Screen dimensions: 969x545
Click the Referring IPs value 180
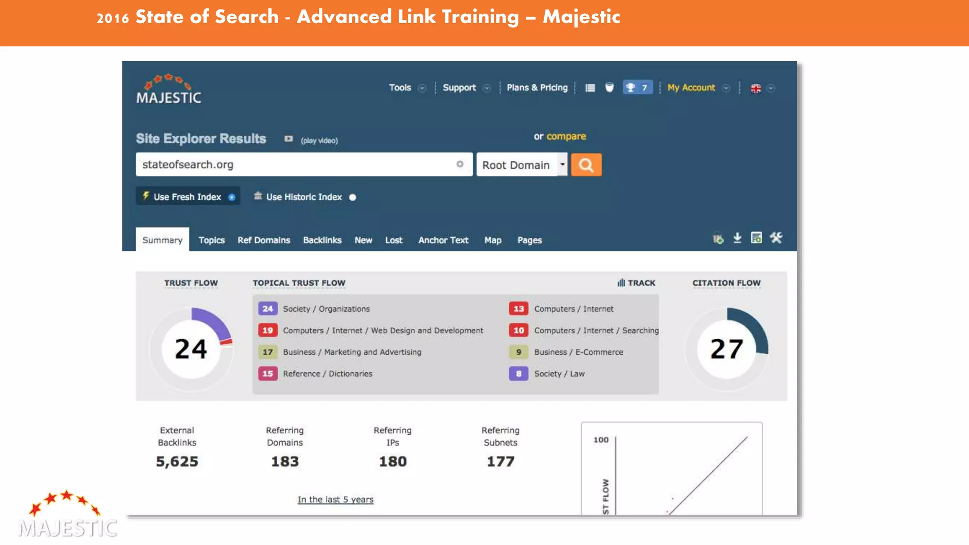(x=393, y=461)
